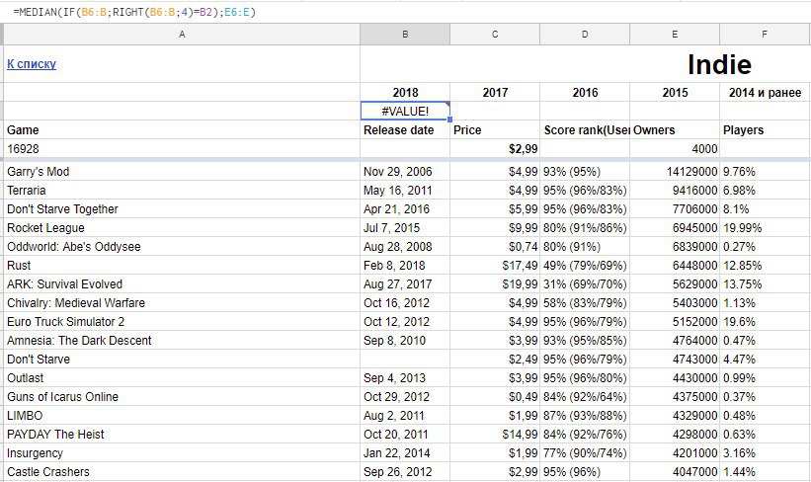Select column C header
Image resolution: width=811 pixels, height=482 pixels.
click(x=495, y=35)
